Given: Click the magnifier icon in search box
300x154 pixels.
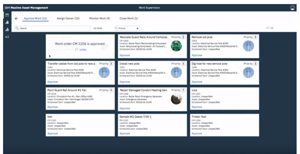Looking at the screenshot, I should [x=17, y=28].
